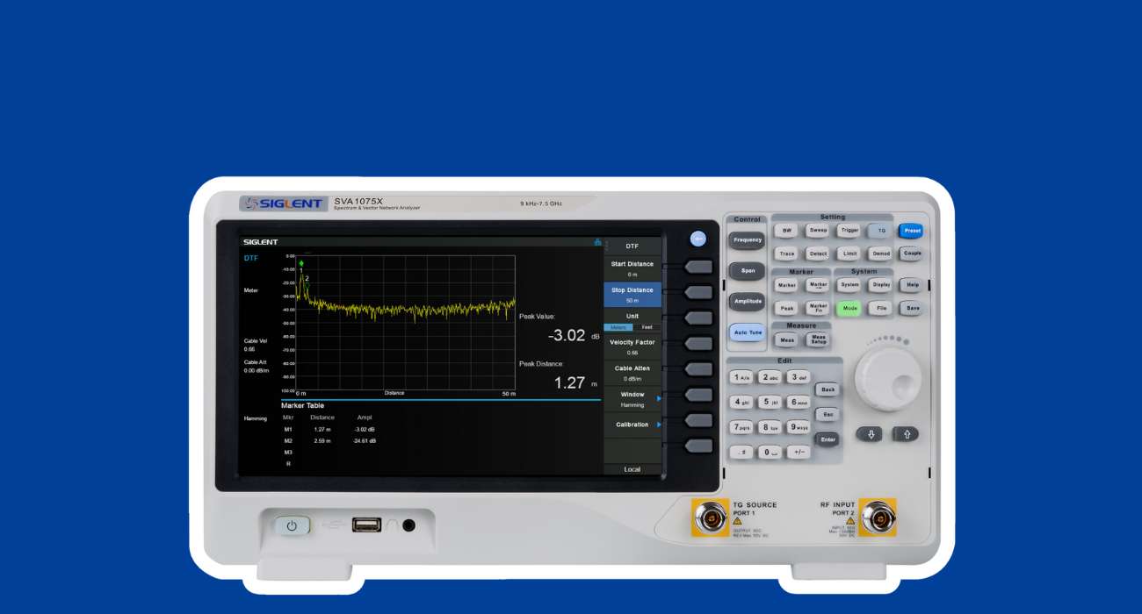Push the Trace key
The image size is (1142, 614).
[787, 253]
